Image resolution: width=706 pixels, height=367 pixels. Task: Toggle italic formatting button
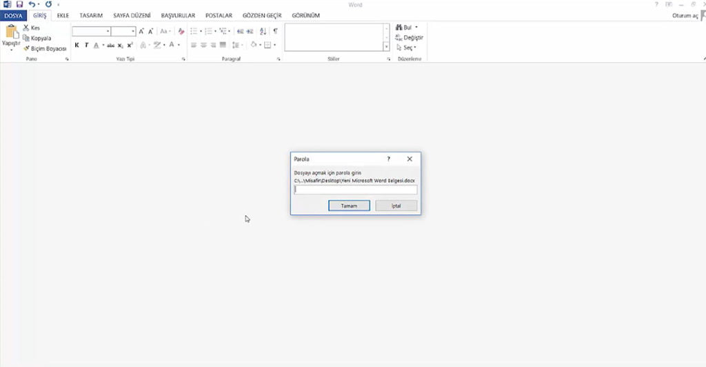tap(86, 46)
